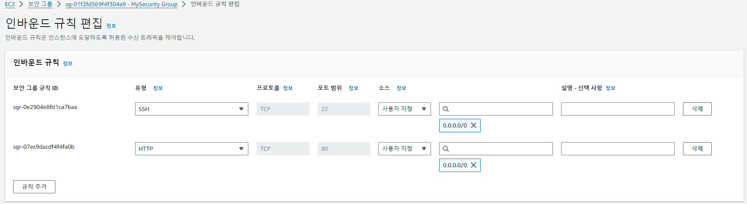Go to EC2 breadcrumb link
747x204 pixels.
click(x=10, y=4)
